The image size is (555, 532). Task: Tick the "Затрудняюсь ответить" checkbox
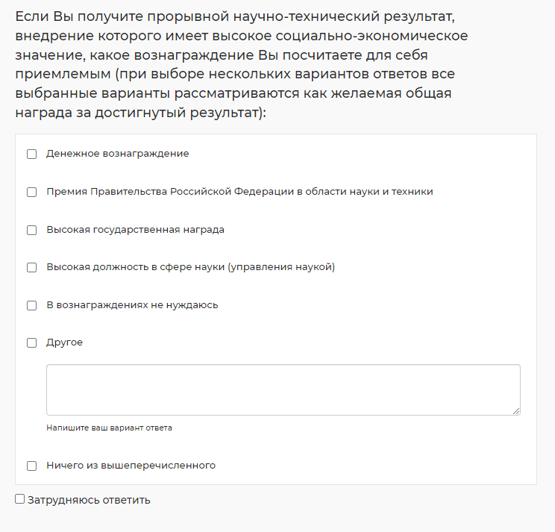point(20,499)
